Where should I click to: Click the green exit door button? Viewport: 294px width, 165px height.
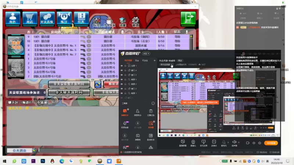click(x=188, y=18)
